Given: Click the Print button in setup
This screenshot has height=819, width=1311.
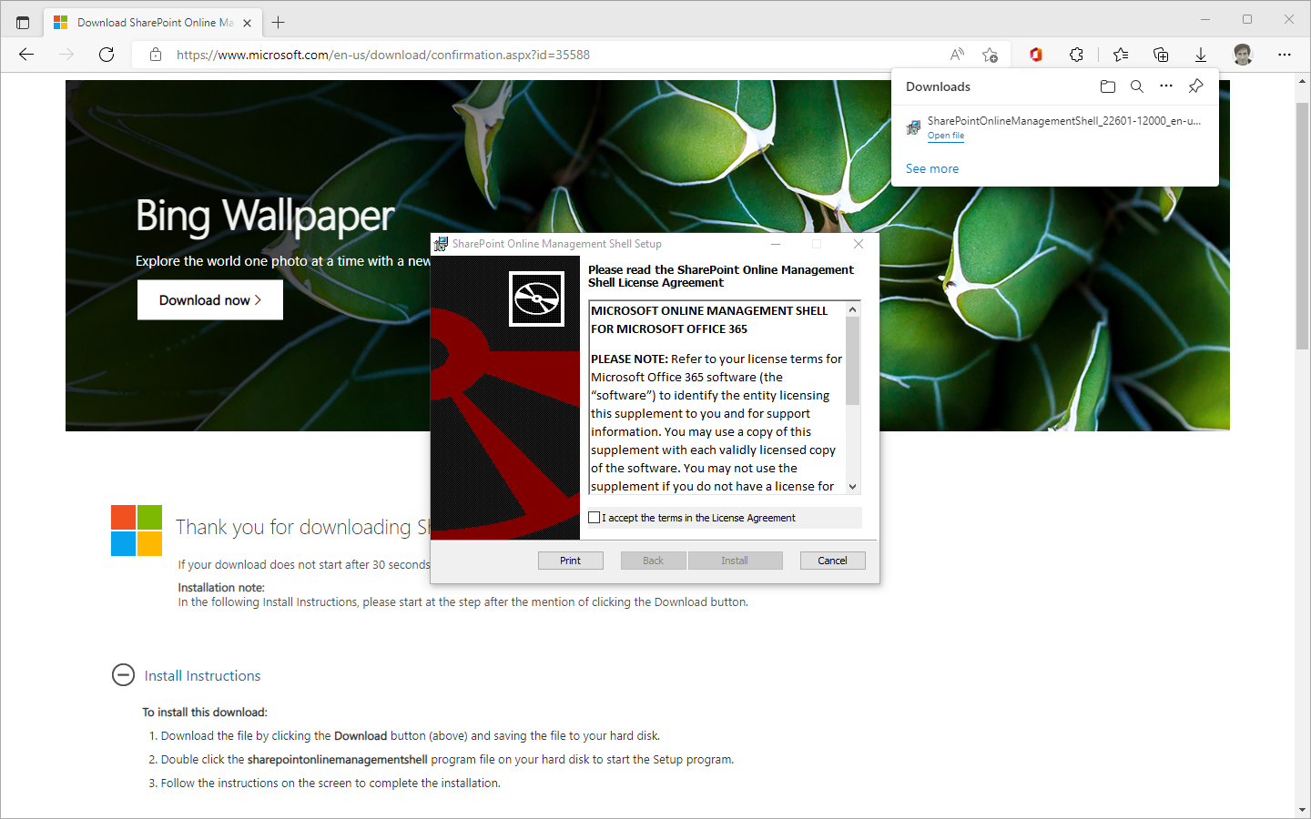Looking at the screenshot, I should click(571, 561).
